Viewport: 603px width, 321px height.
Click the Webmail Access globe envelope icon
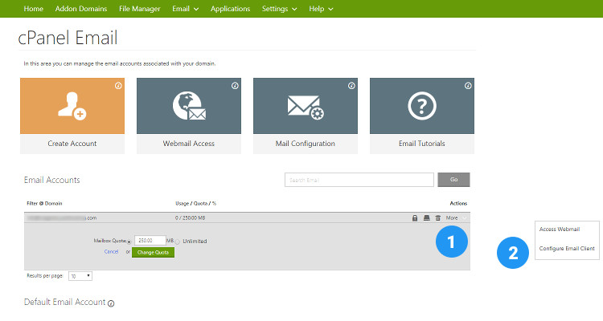[x=189, y=106]
